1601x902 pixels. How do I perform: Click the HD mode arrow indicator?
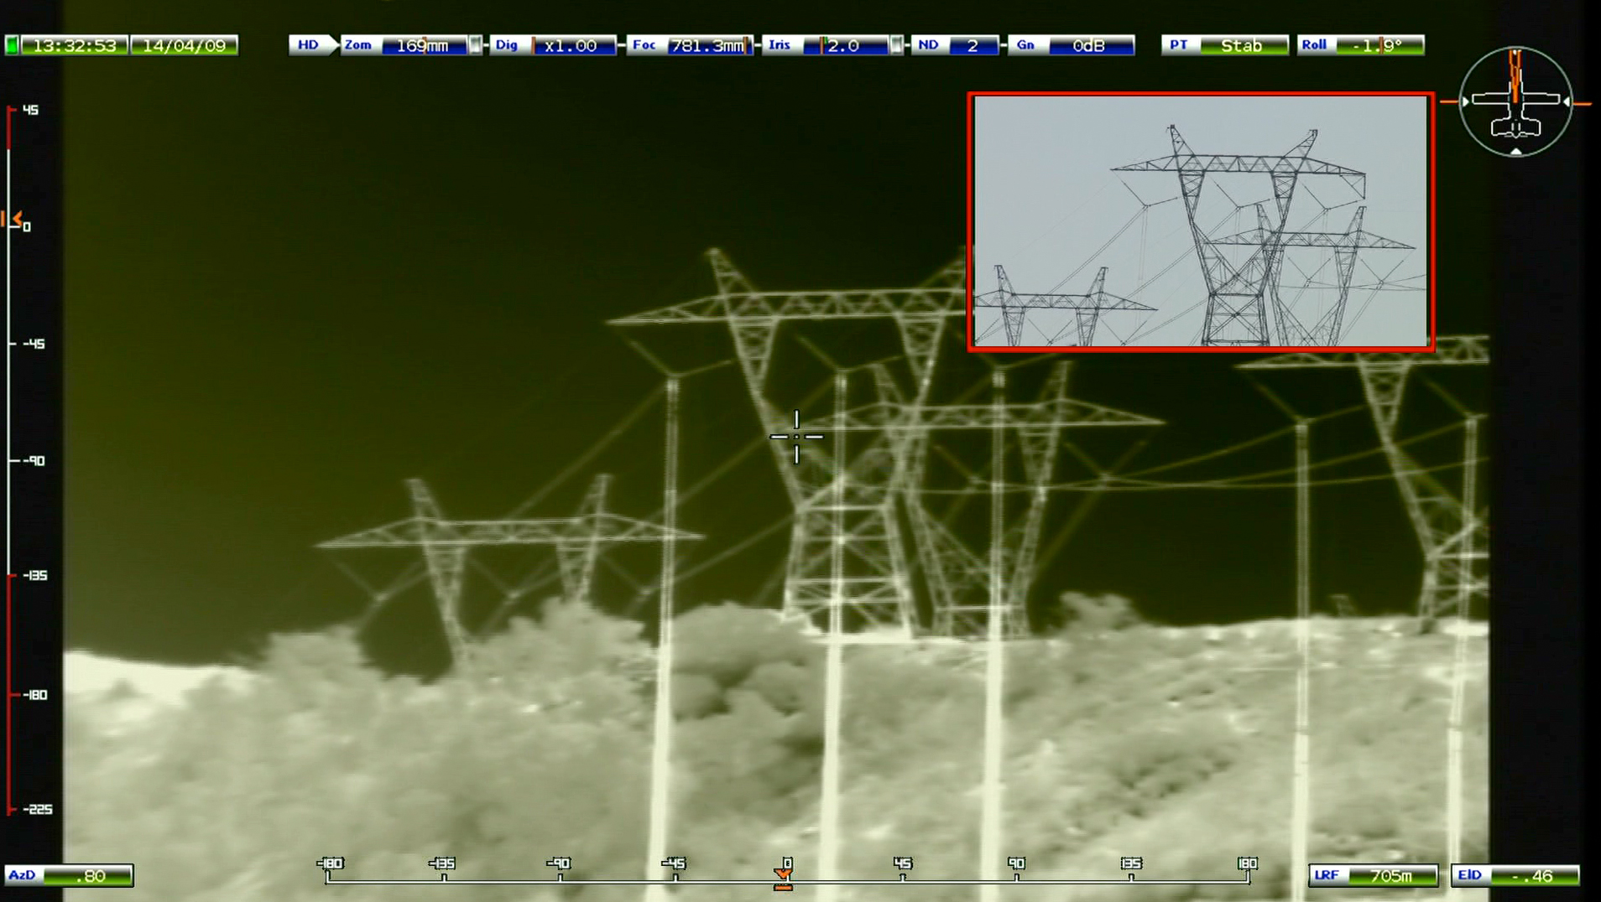pos(312,45)
